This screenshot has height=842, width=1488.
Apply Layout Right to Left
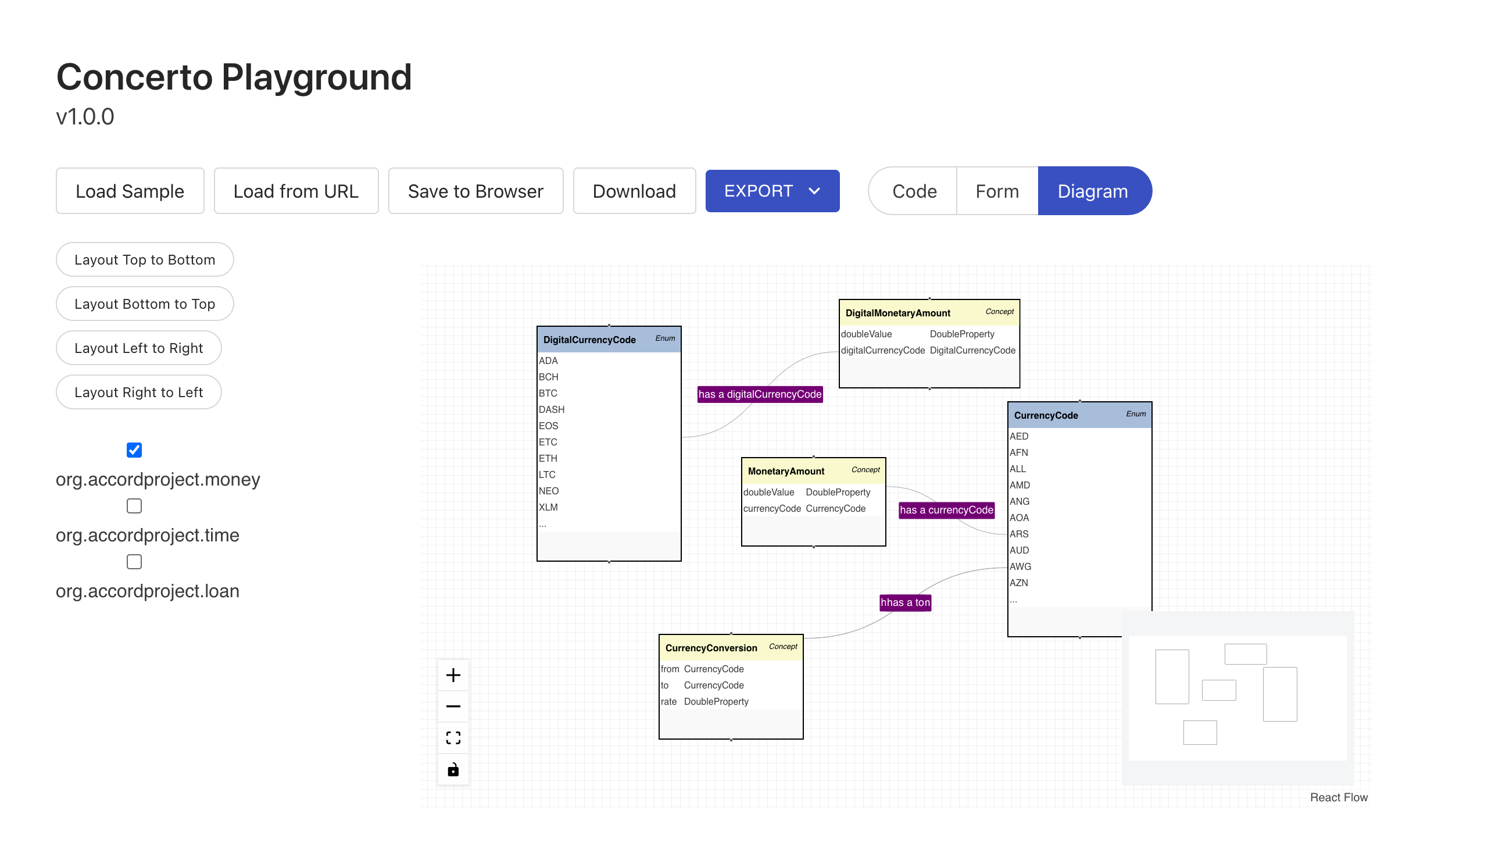(139, 392)
